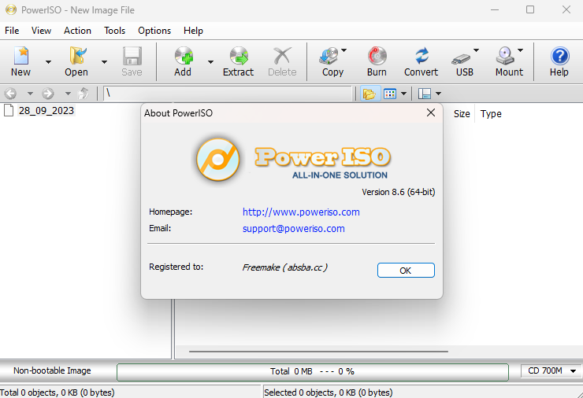Image resolution: width=583 pixels, height=398 pixels.
Task: Click the path address field
Action: [228, 94]
